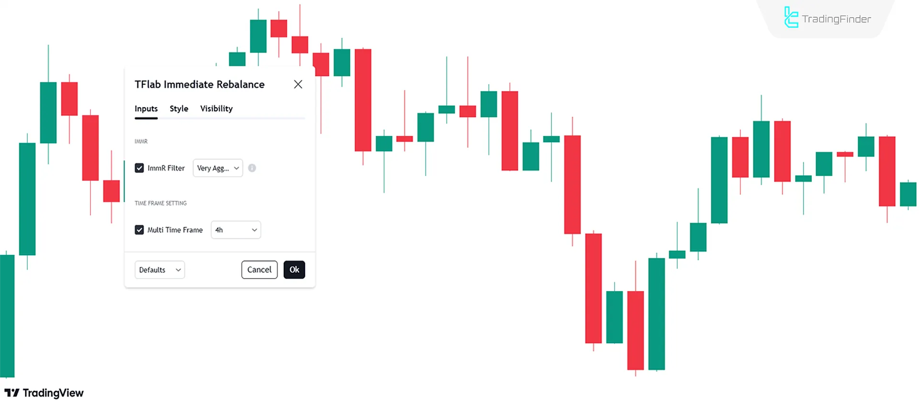Expand the 4h timeframe selector
Viewport: 919px width, 402px height.
tap(235, 230)
